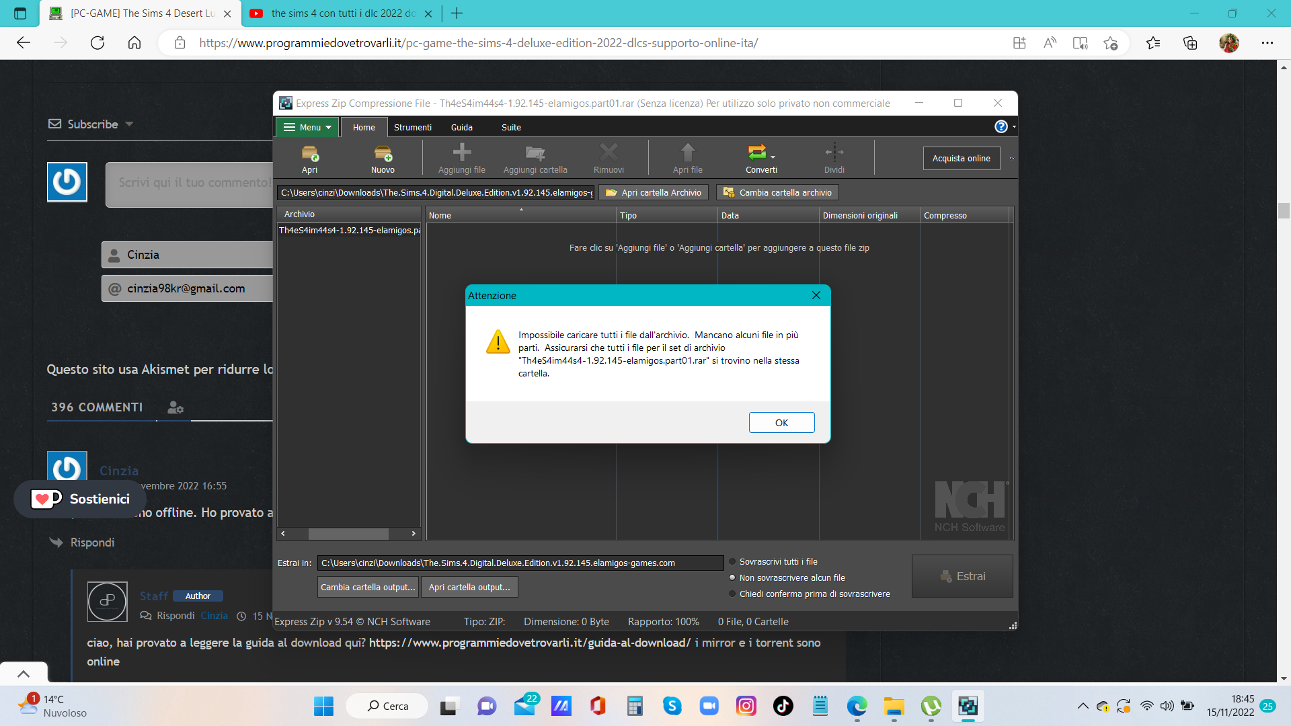This screenshot has width=1291, height=726.
Task: Click the Apri file toolbar icon
Action: pyautogui.click(x=687, y=159)
